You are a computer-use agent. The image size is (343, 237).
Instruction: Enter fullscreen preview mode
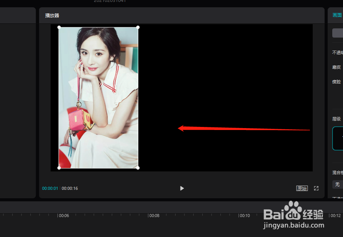point(316,188)
